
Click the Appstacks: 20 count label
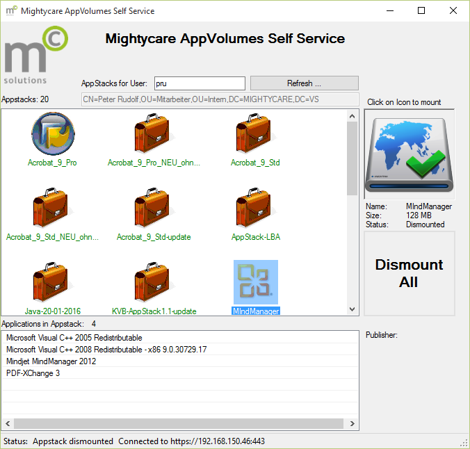[25, 99]
